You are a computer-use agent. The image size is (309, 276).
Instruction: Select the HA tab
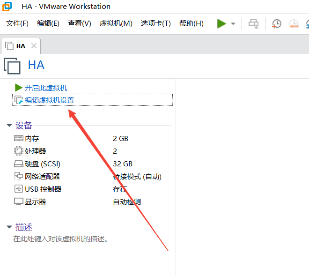click(21, 46)
